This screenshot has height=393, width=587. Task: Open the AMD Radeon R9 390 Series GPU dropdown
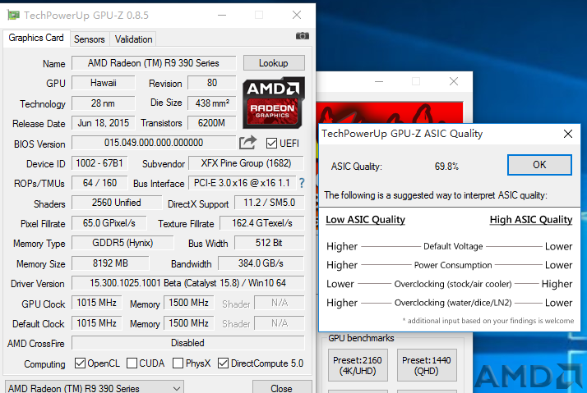[x=95, y=387]
